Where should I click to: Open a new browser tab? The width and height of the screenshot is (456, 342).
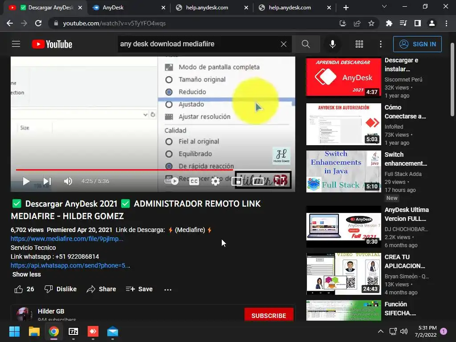346,8
